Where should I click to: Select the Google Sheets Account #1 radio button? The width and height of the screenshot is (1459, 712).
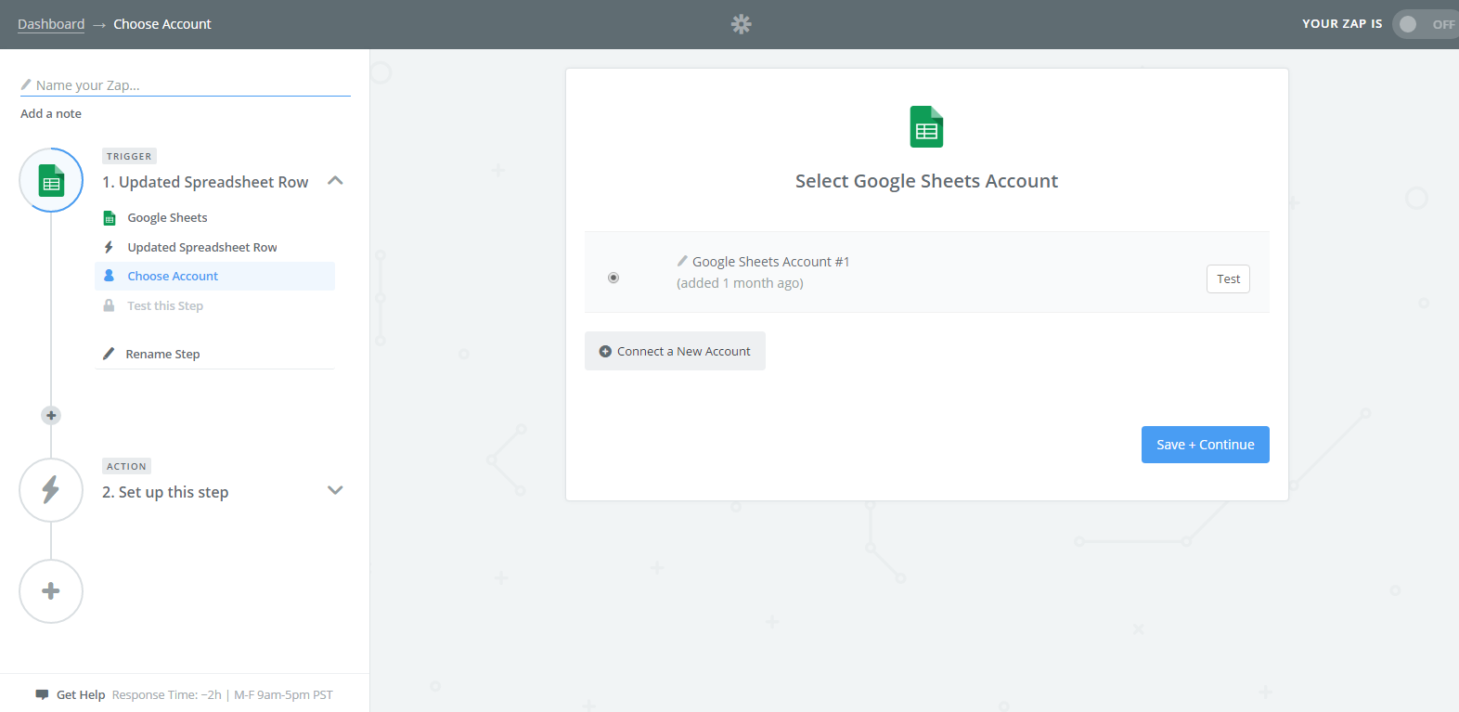[x=613, y=278]
